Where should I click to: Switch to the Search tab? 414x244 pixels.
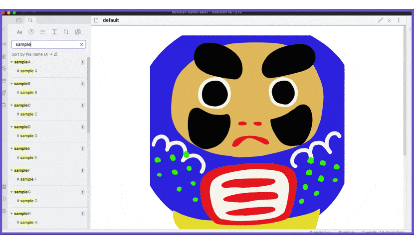30,20
